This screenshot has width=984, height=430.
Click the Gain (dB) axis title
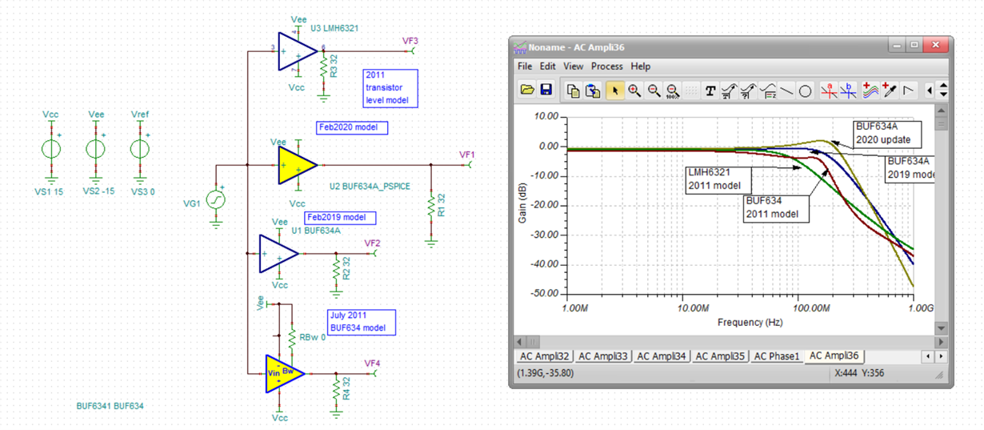tap(522, 203)
